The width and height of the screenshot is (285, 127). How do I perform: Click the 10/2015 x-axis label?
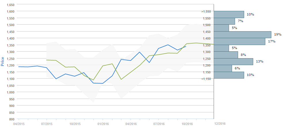(x=75, y=124)
